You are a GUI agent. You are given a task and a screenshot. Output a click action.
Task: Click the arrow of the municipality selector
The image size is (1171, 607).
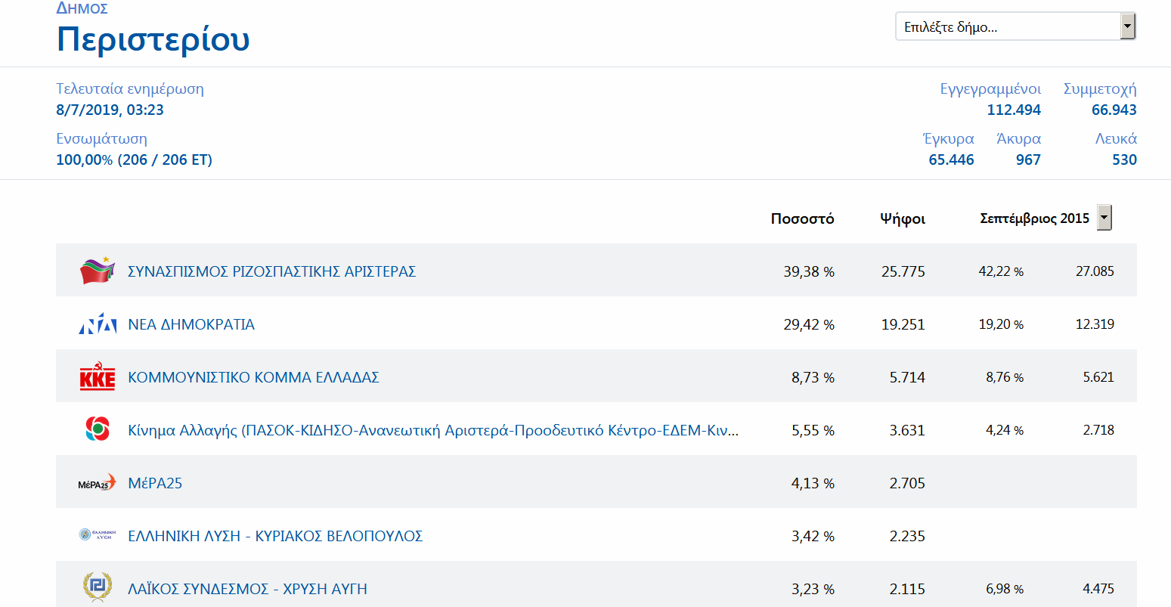pyautogui.click(x=1127, y=26)
